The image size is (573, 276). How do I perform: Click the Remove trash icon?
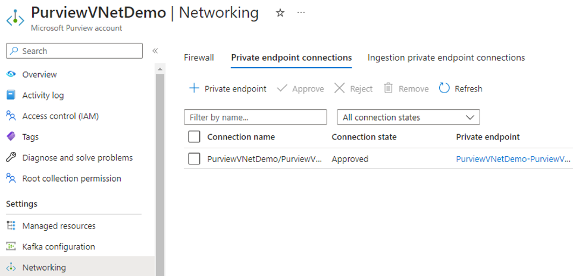point(388,88)
